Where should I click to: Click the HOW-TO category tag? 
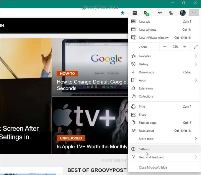coord(67,73)
